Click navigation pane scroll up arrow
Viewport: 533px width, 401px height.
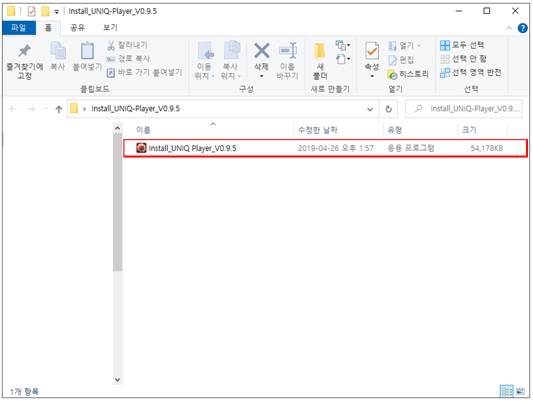pos(117,128)
